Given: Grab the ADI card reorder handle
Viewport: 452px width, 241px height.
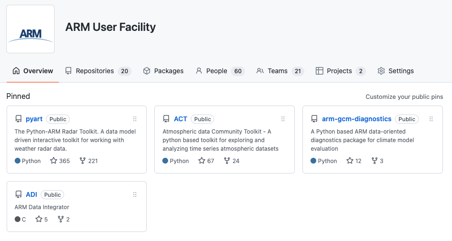Looking at the screenshot, I should click(x=135, y=194).
